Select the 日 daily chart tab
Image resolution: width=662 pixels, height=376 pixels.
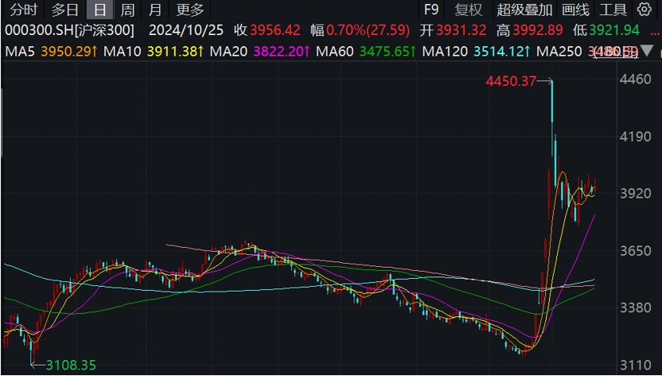pyautogui.click(x=99, y=10)
